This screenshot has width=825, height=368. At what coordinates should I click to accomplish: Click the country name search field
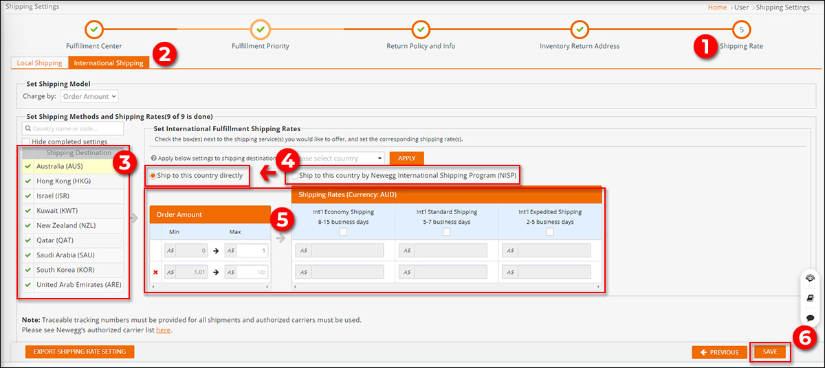point(73,128)
